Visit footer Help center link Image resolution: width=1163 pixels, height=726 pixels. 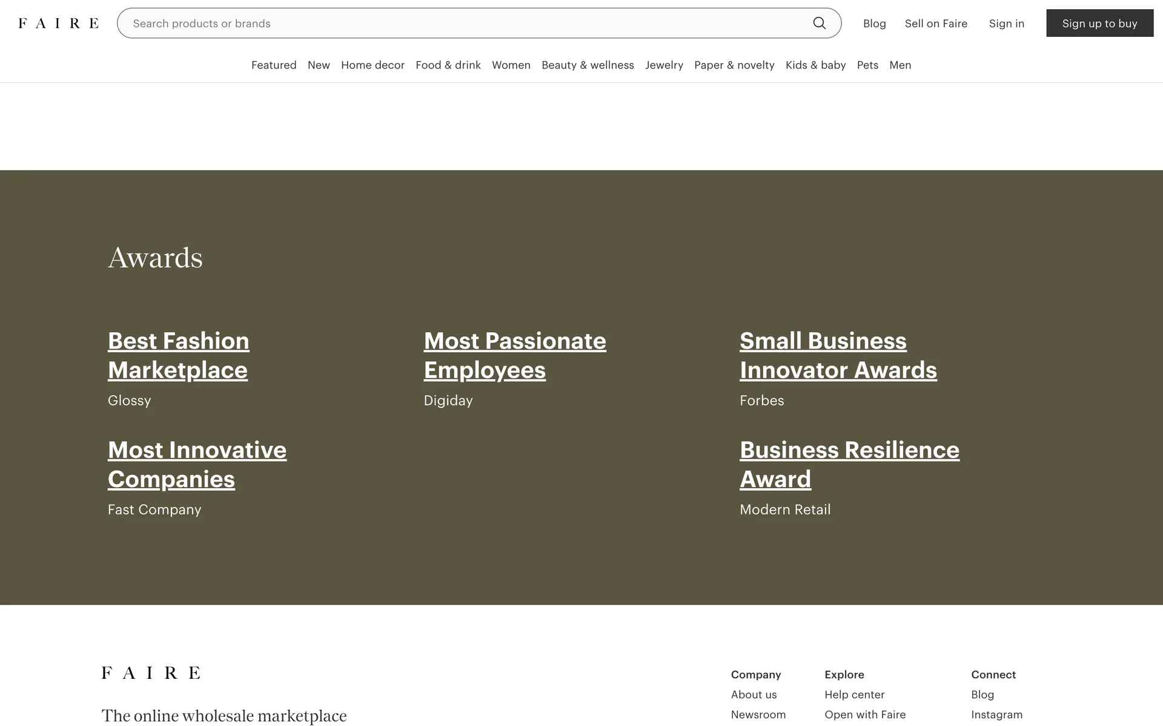(854, 695)
